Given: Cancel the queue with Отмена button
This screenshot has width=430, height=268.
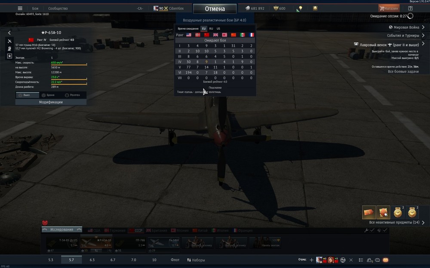Looking at the screenshot, I should coord(215,9).
